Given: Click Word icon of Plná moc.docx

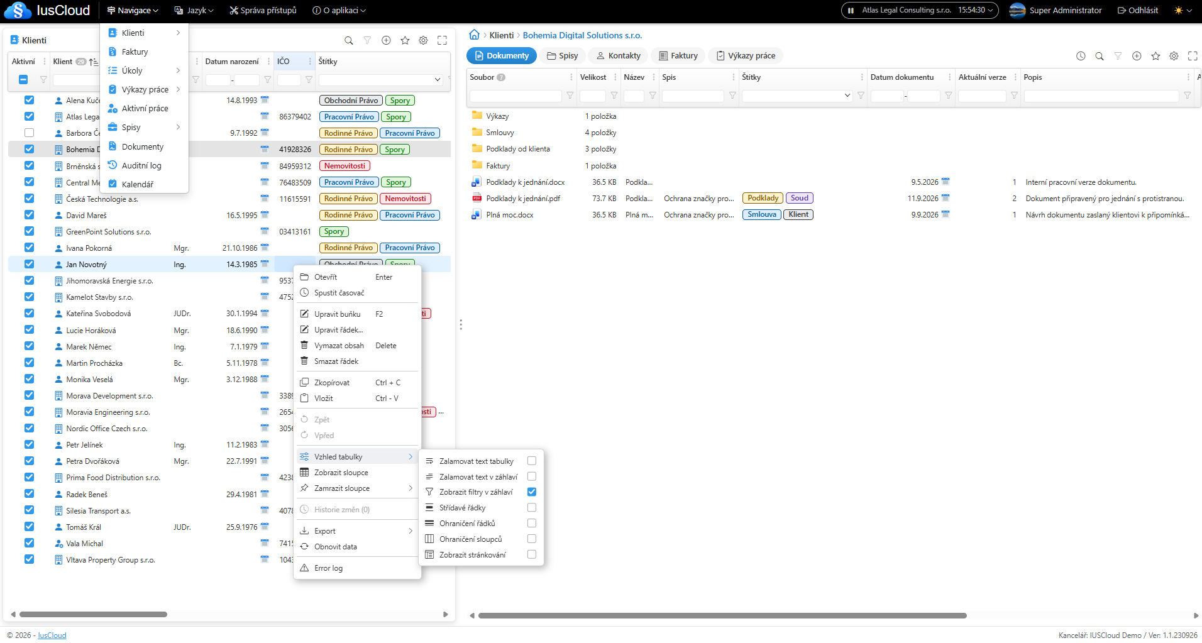Looking at the screenshot, I should 477,214.
